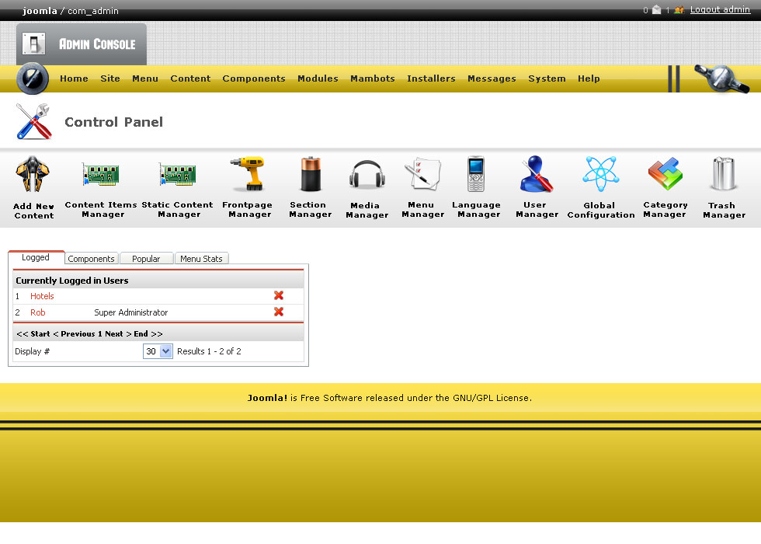
Task: Switch to the Components tab
Action: click(x=92, y=259)
